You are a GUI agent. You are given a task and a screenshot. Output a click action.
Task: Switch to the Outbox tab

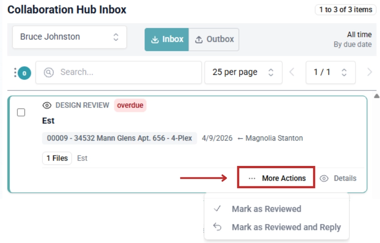(x=214, y=39)
